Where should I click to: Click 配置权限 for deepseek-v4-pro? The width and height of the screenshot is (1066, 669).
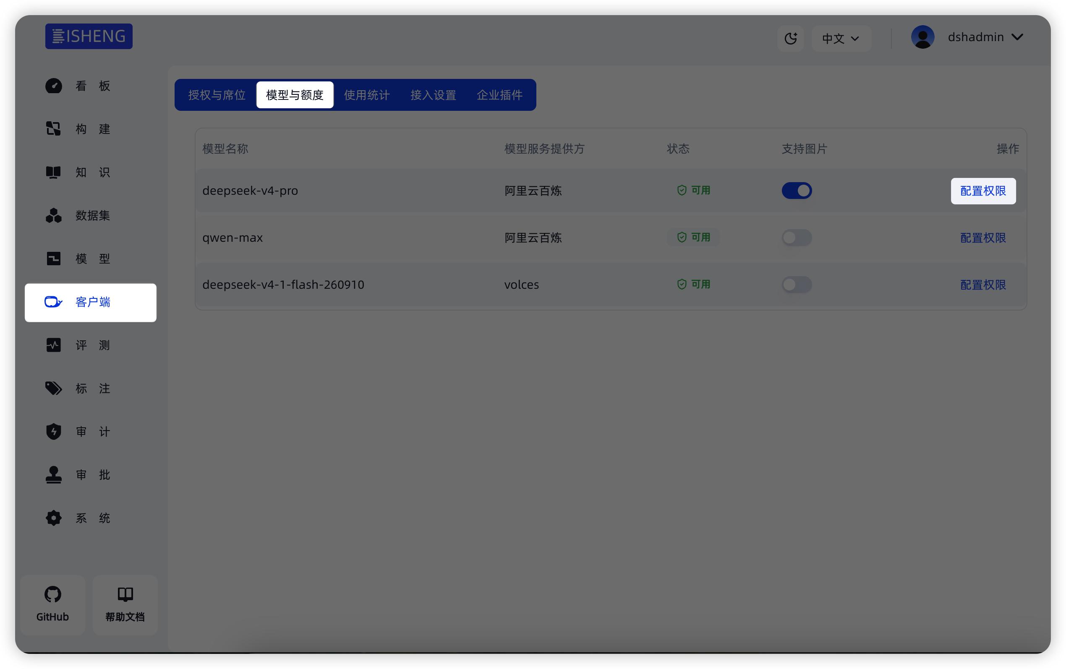(x=983, y=191)
